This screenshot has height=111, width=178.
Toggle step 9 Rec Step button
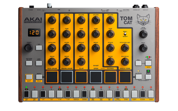click(93, 94)
